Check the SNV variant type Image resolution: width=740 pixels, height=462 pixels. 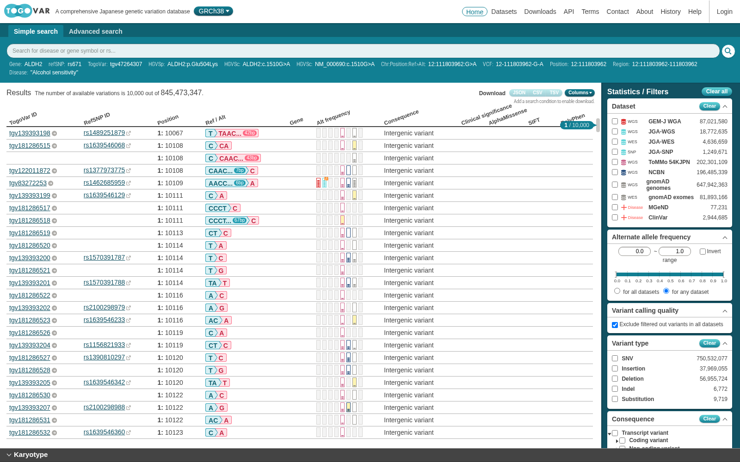615,359
